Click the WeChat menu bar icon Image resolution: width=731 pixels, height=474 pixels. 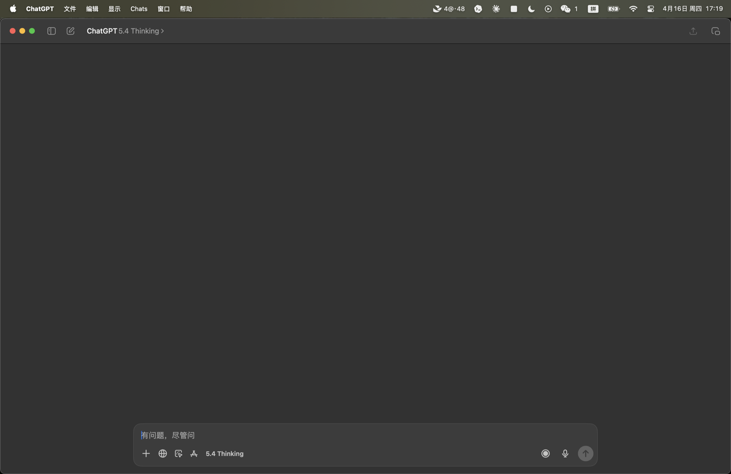(x=565, y=9)
